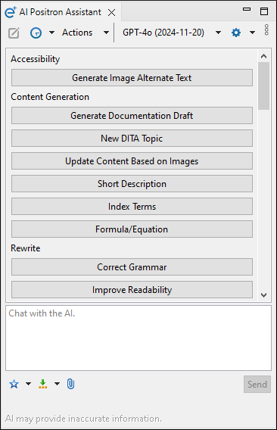
Task: Open the Actions dropdown menu
Action: pos(85,33)
